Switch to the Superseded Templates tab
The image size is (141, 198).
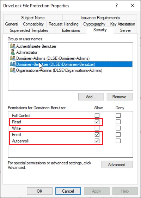[x=29, y=30]
